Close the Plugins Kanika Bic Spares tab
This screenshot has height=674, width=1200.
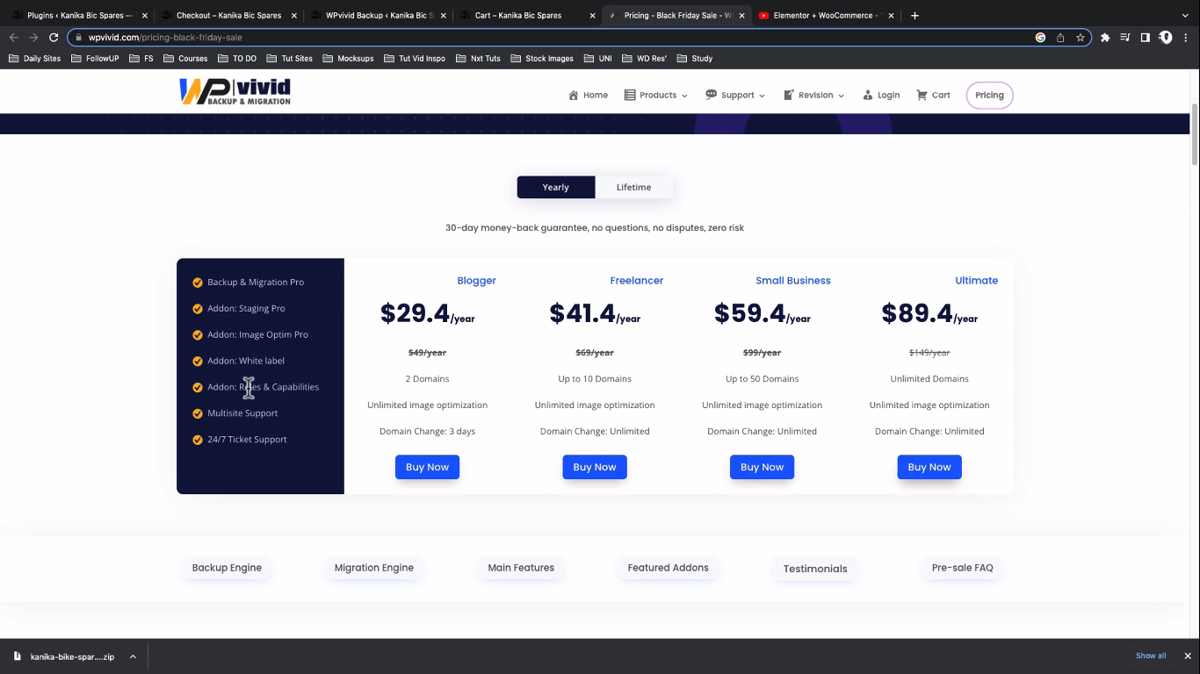(145, 15)
